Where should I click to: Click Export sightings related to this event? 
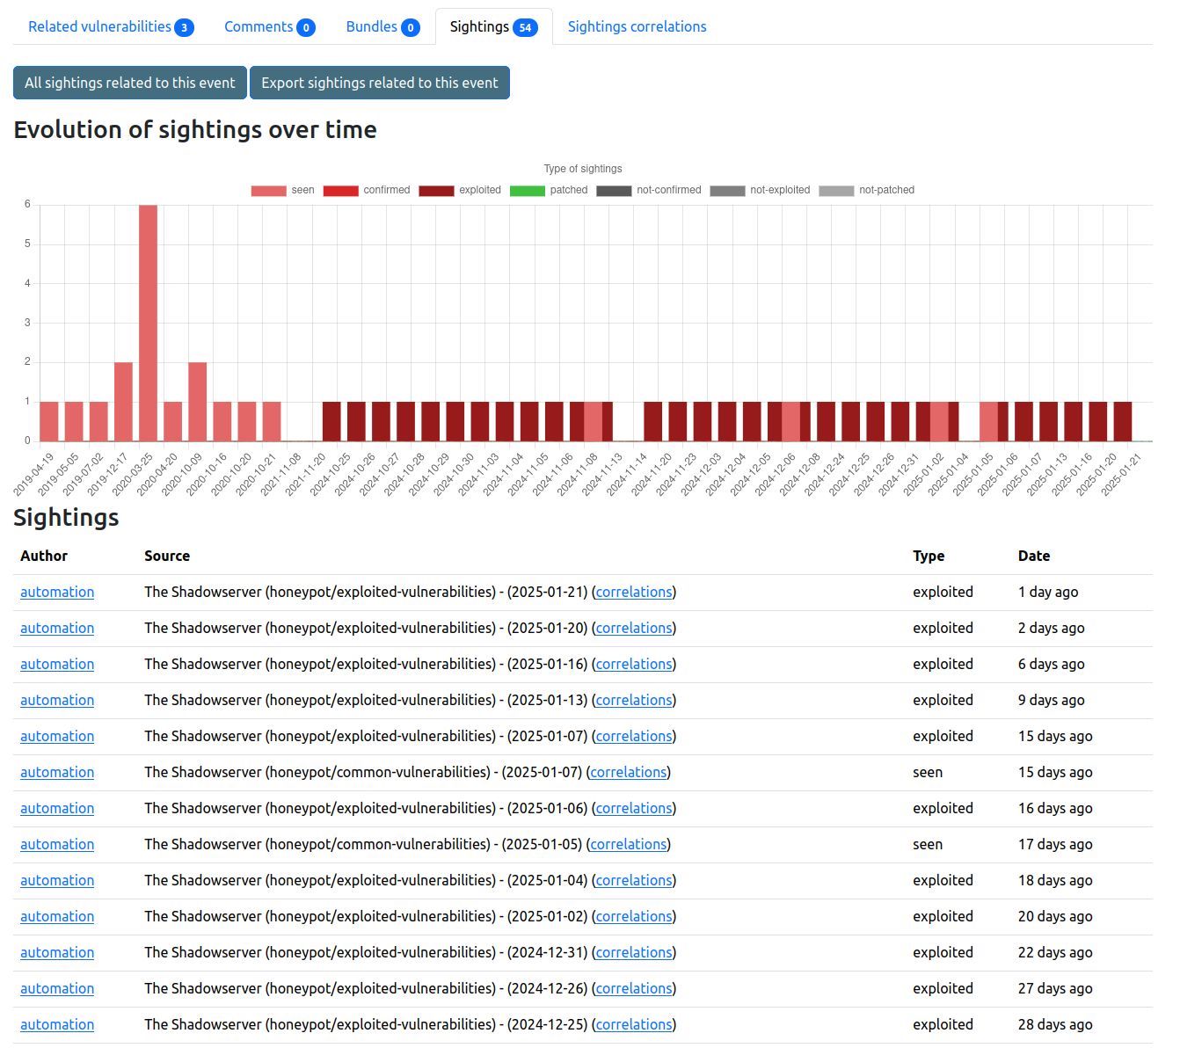click(380, 83)
